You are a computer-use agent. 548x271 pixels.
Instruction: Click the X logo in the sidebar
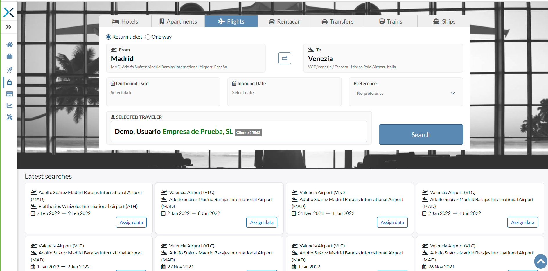9,12
